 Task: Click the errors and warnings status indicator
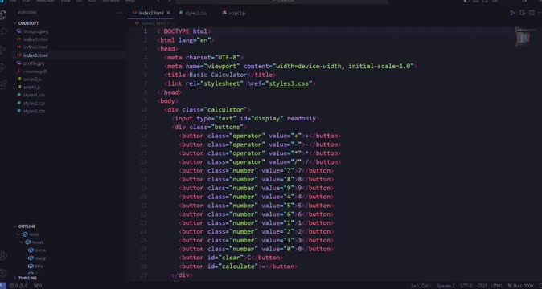(18, 286)
